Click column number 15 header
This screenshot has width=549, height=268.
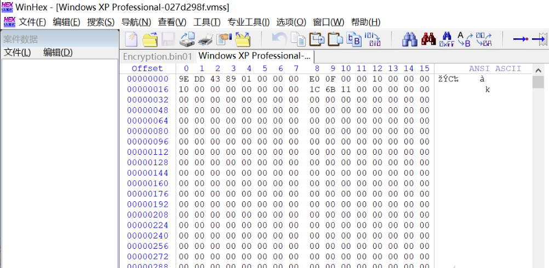[x=424, y=68]
